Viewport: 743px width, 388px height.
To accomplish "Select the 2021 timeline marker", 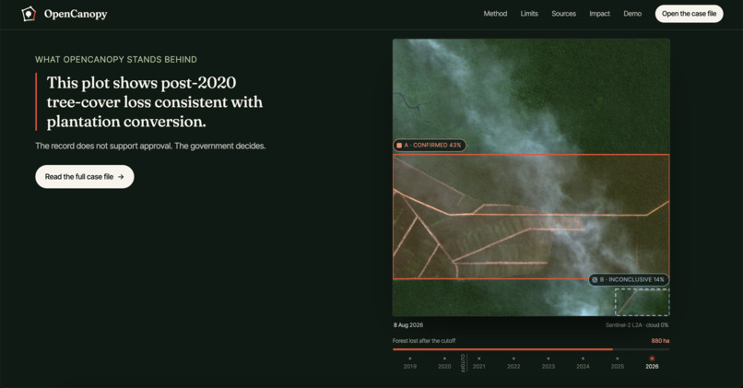I will [x=479, y=363].
